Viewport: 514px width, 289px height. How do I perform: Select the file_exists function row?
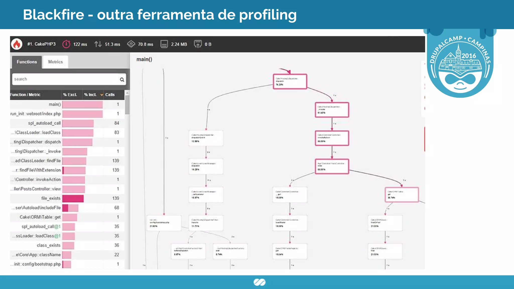pos(67,198)
